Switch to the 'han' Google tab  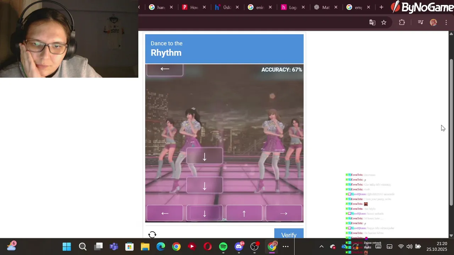coord(157,7)
